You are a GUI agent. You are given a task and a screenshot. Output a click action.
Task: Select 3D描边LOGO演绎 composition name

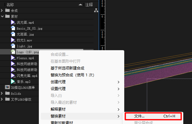point(23,88)
